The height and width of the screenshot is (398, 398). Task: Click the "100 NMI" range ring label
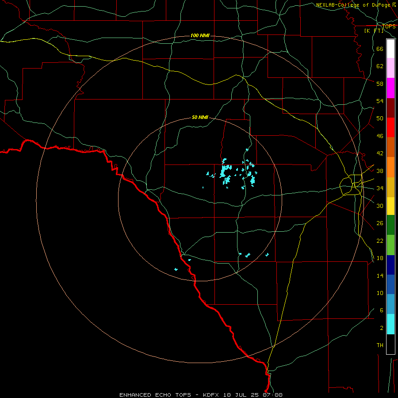(200, 35)
